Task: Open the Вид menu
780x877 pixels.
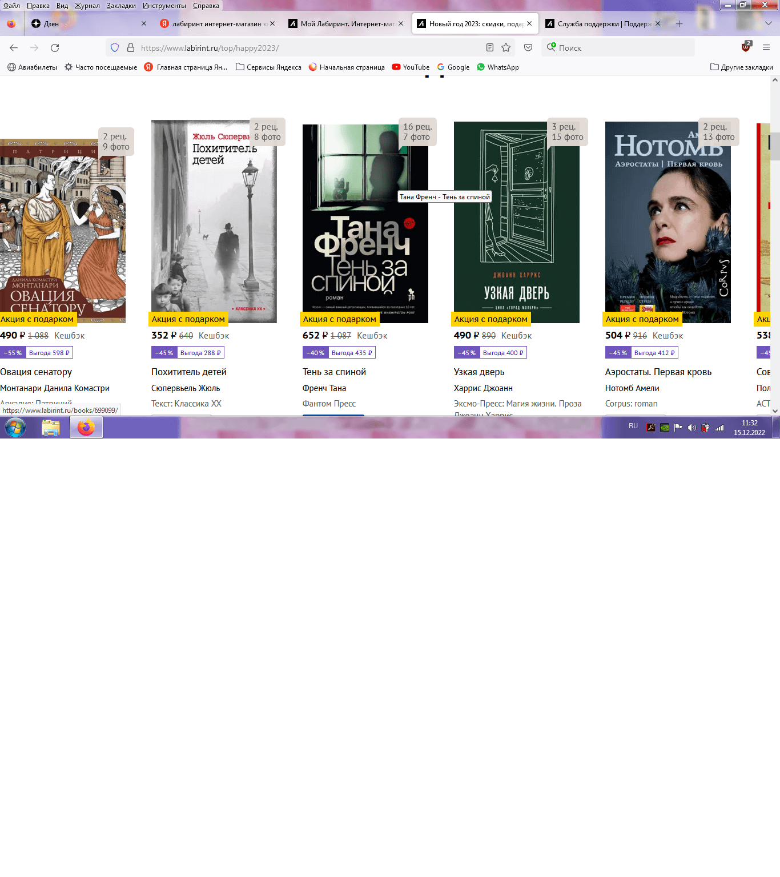Action: pos(62,6)
